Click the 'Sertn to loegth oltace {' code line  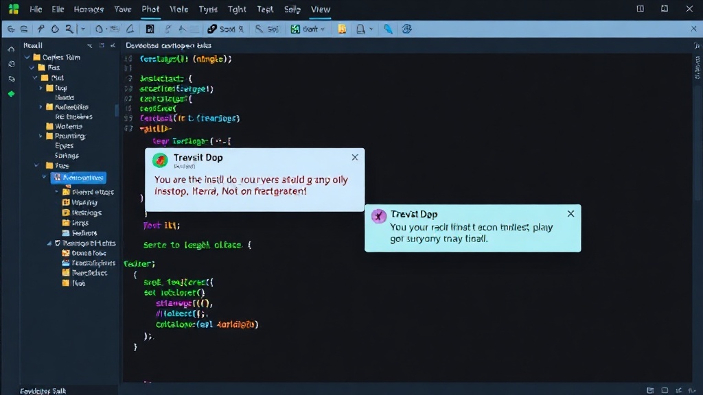[x=197, y=245]
